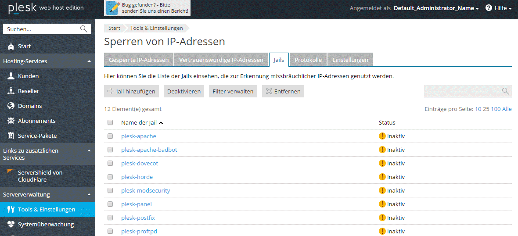This screenshot has width=518, height=236.
Task: Sort by the Name der Jail column
Action: tap(142, 122)
